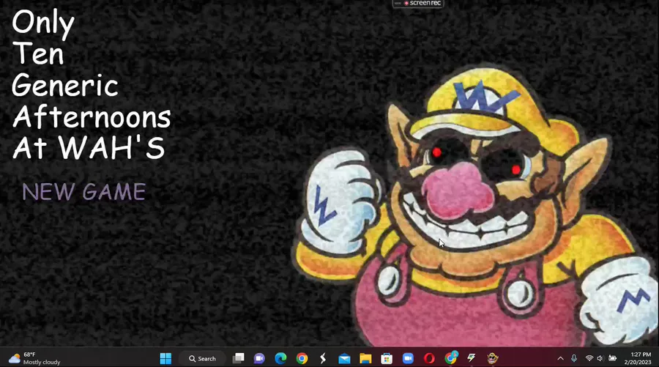Image resolution: width=659 pixels, height=367 pixels.
Task: Click the game title text 'Only Ten Generic Afternoons At WAH'S'
Action: (x=92, y=85)
